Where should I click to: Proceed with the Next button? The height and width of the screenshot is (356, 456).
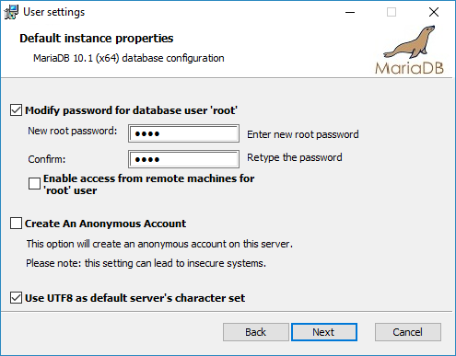click(x=324, y=332)
